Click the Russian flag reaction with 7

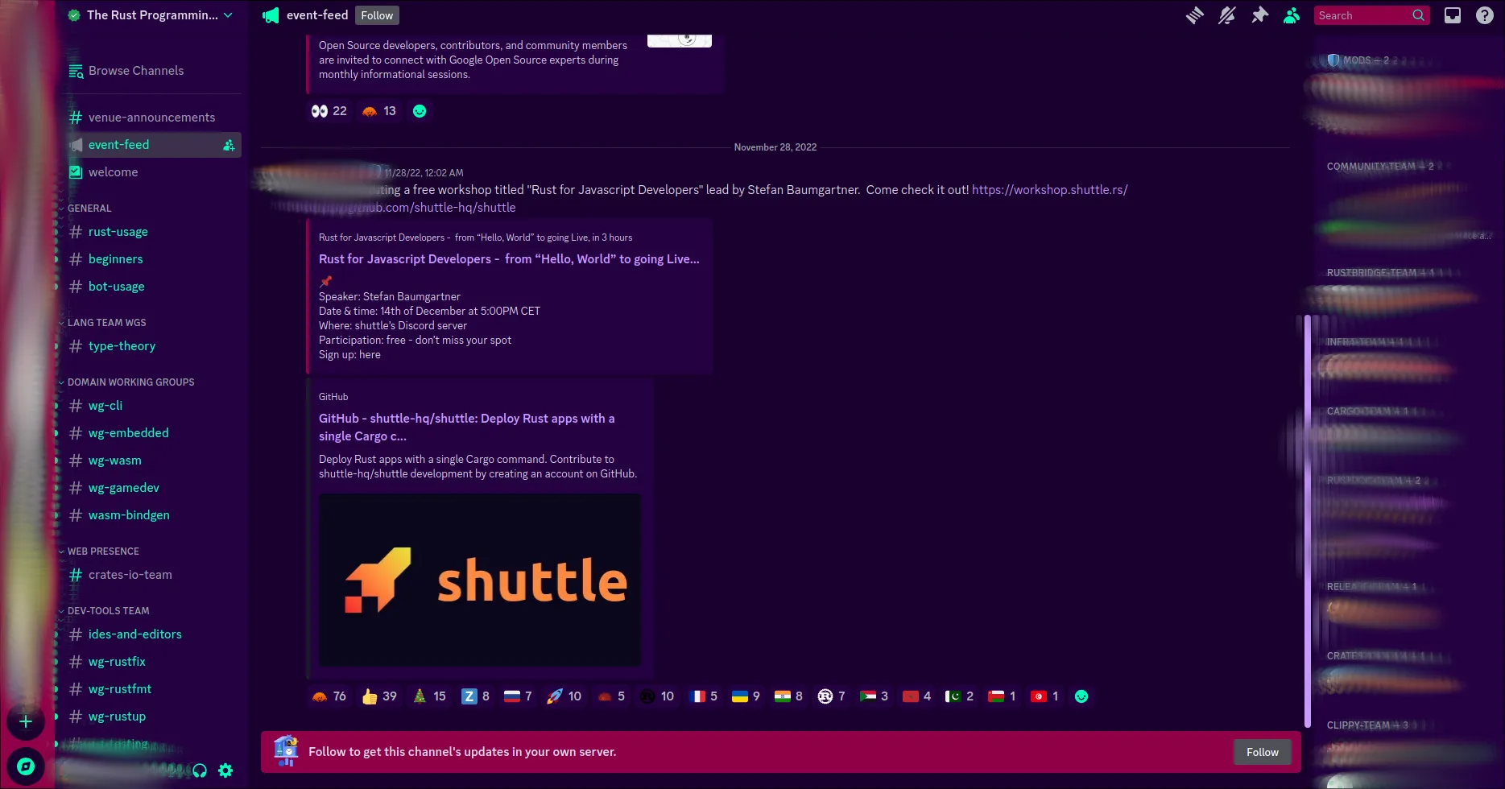click(519, 696)
